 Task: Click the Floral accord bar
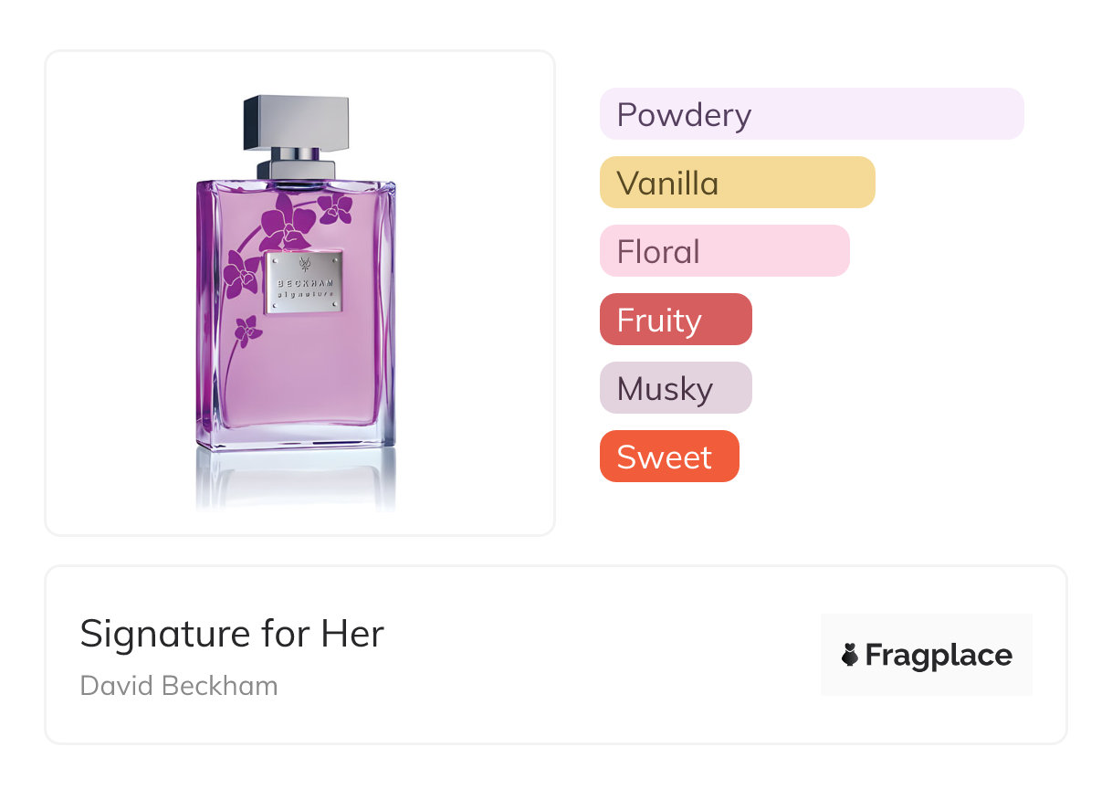tap(724, 251)
